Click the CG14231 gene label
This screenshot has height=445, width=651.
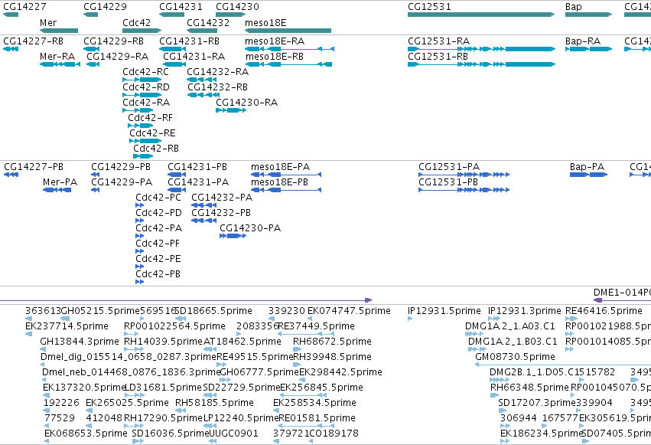coord(181,7)
